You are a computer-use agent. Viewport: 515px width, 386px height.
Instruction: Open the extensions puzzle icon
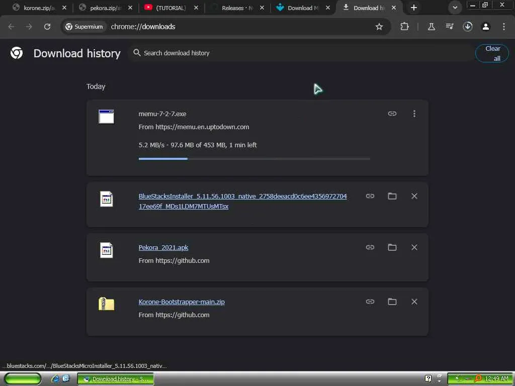pos(405,27)
